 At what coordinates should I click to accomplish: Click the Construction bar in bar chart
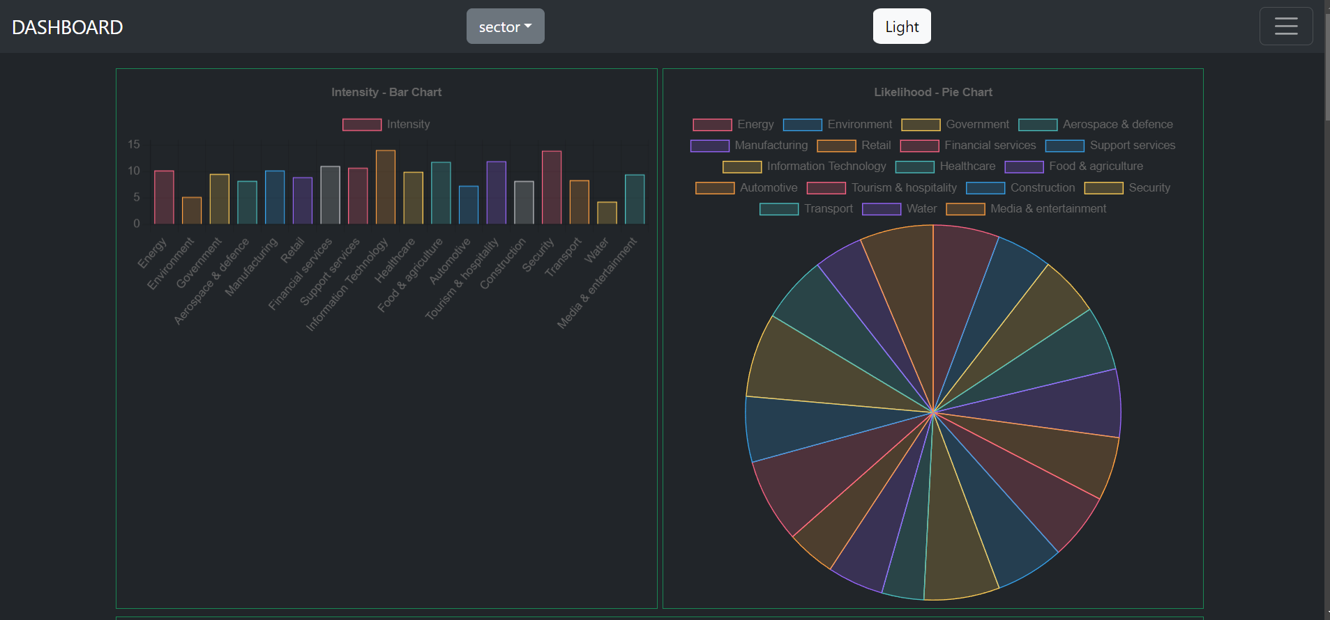pyautogui.click(x=524, y=203)
